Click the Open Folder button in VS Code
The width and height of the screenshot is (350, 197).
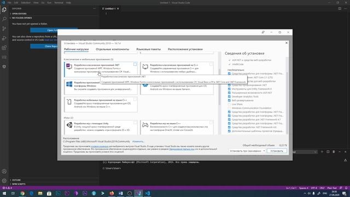54,30
